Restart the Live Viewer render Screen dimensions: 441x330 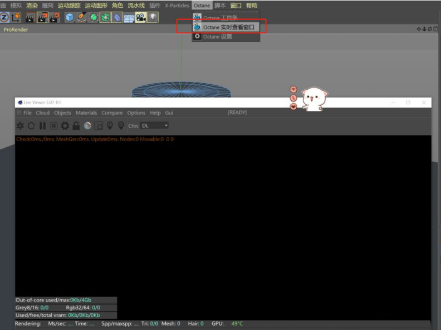tap(32, 125)
